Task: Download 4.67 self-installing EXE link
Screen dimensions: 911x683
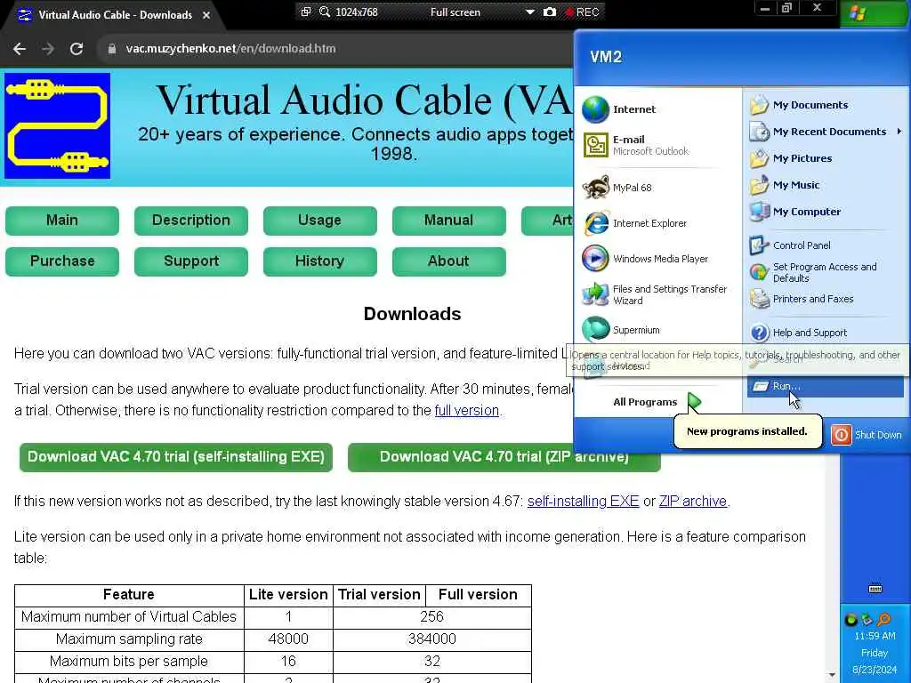Action: coord(583,502)
